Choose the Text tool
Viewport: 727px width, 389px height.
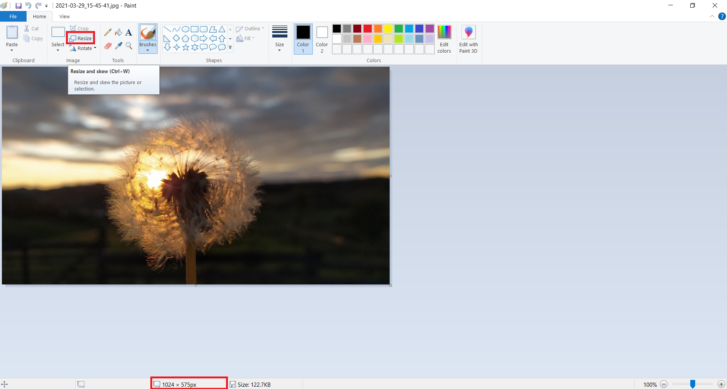[x=129, y=33]
